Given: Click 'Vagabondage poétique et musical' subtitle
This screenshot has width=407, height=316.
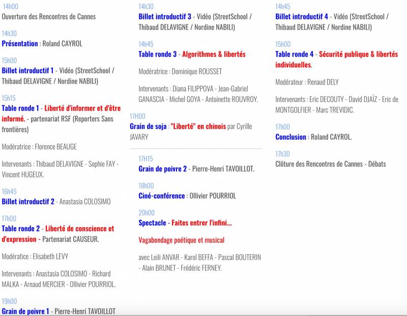Looking at the screenshot, I should [x=181, y=240].
